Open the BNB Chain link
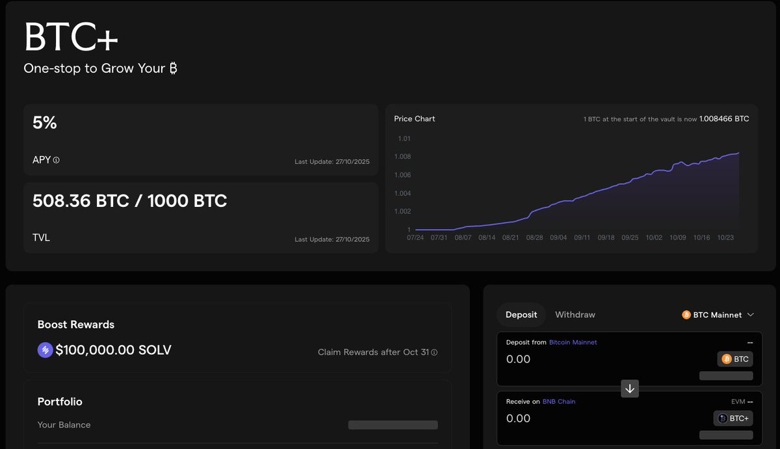This screenshot has width=780, height=449. click(559, 402)
